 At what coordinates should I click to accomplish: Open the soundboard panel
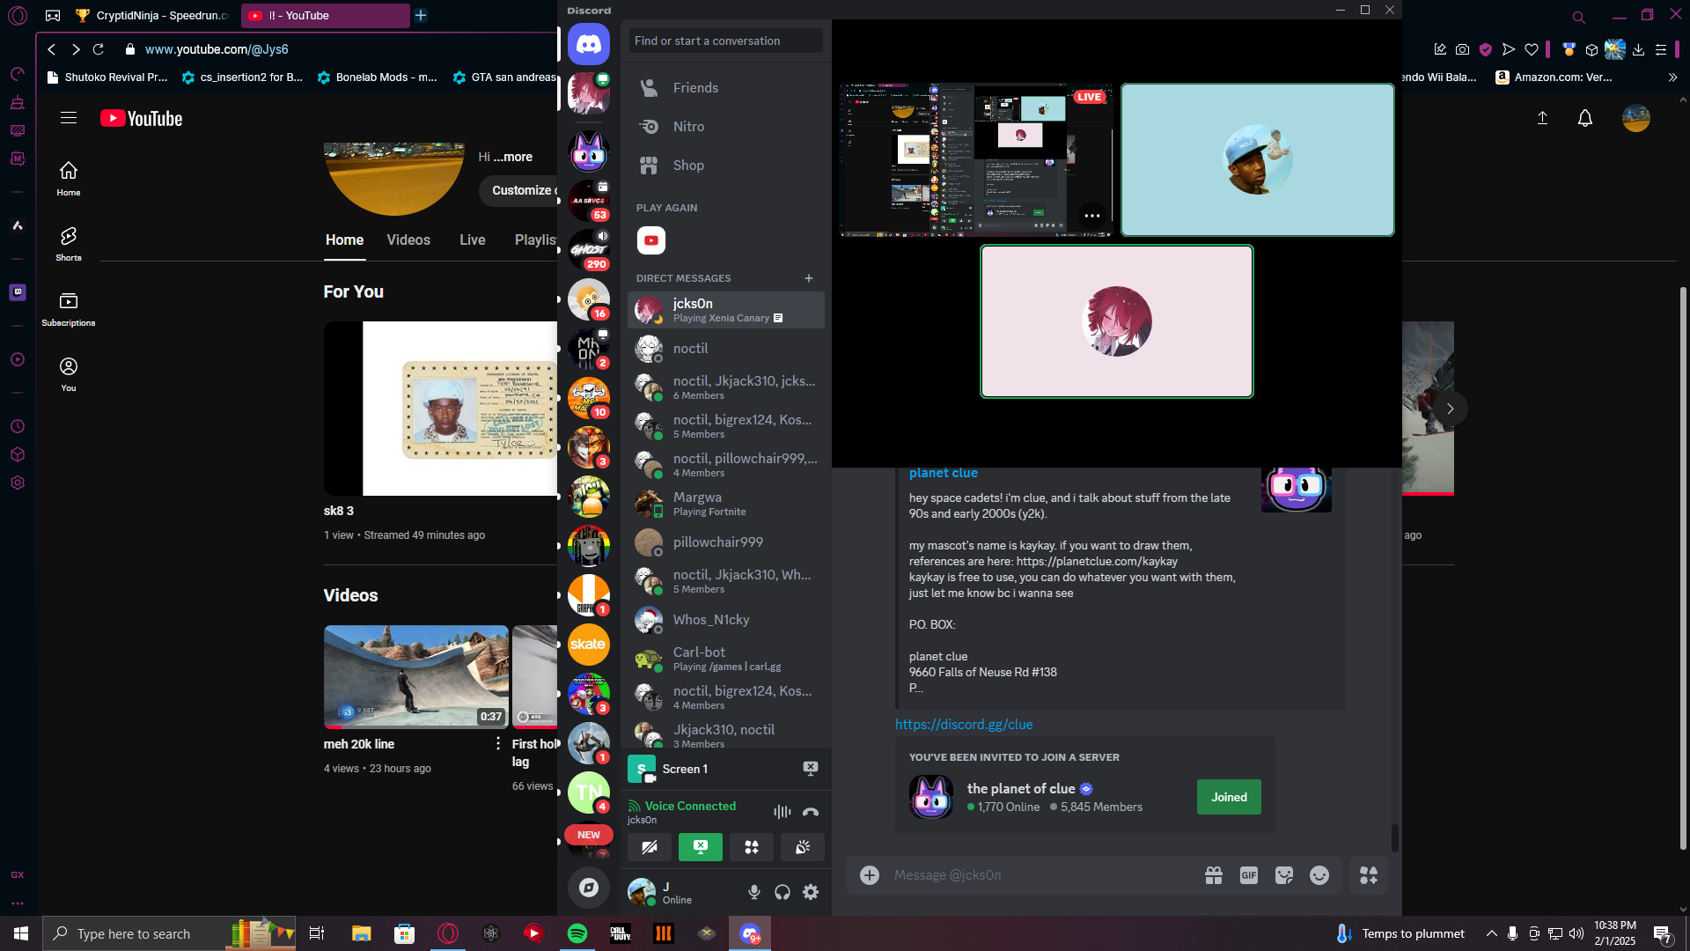pos(803,847)
